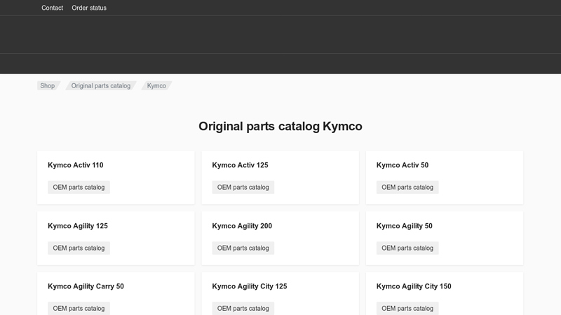Open OEM parts catalog for Agility Carry 50

pos(79,308)
